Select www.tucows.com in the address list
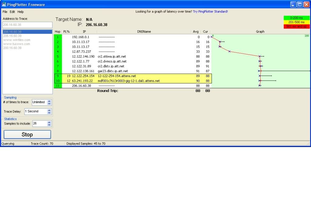311x198 pixels. (x=16, y=44)
